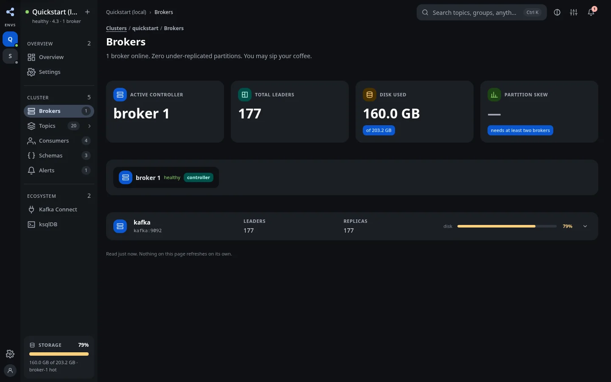Click the sidebar storage progress bar
This screenshot has width=611, height=382.
coord(59,354)
